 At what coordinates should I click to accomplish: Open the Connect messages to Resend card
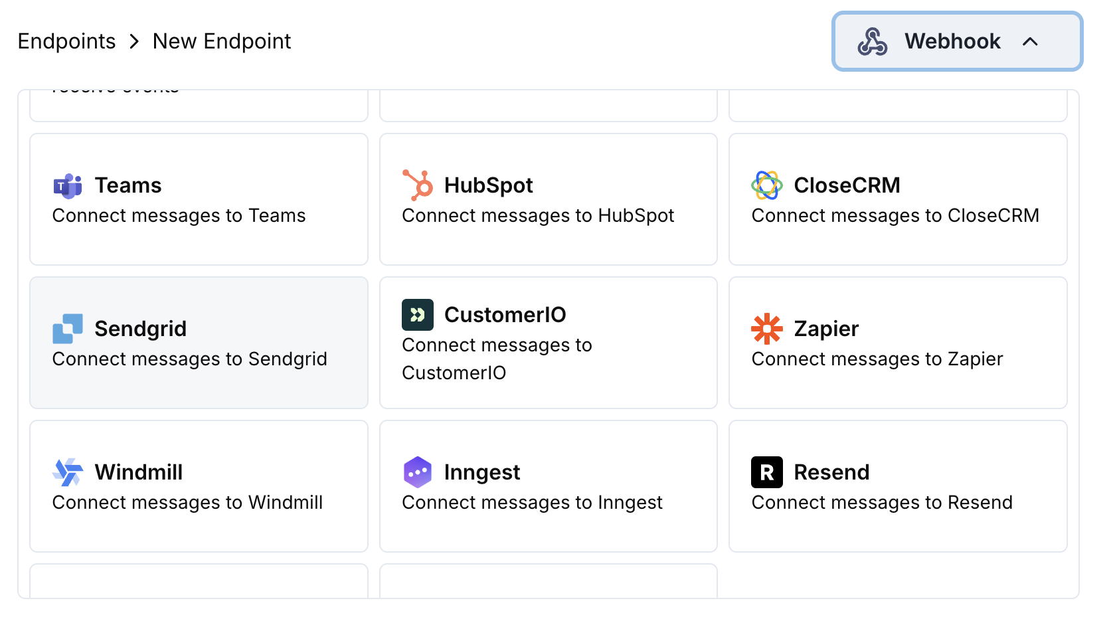point(898,486)
